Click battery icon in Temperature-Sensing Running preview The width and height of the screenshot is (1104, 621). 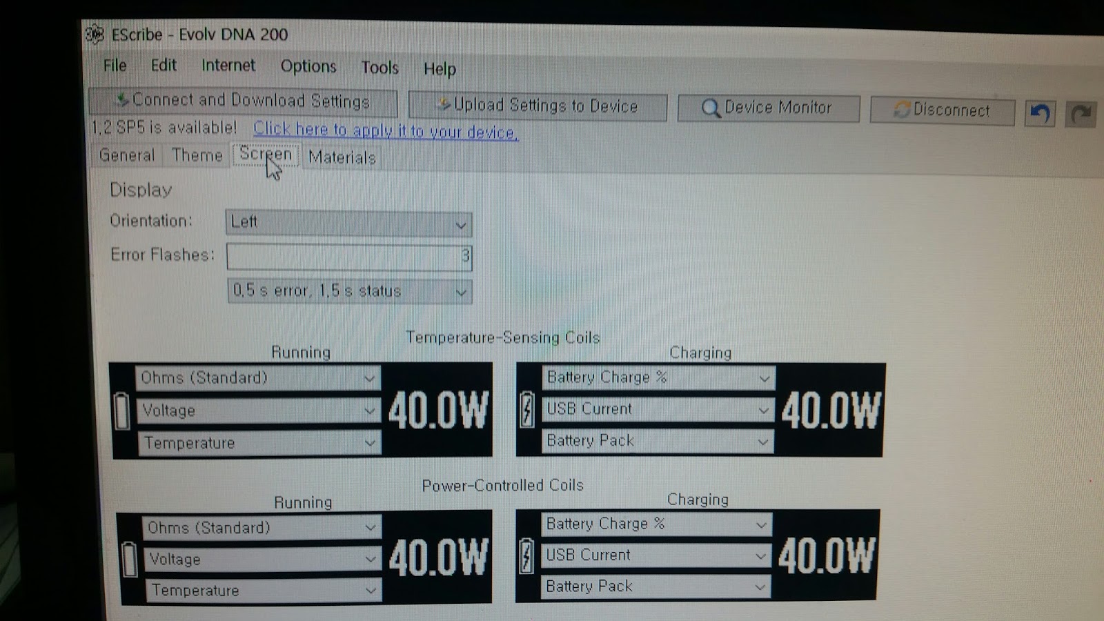(122, 411)
